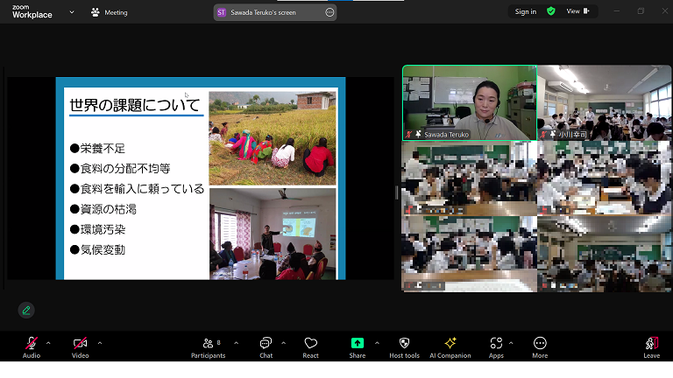673x378 pixels.
Task: Open Sawada Teruko's screen share tab
Action: [274, 12]
